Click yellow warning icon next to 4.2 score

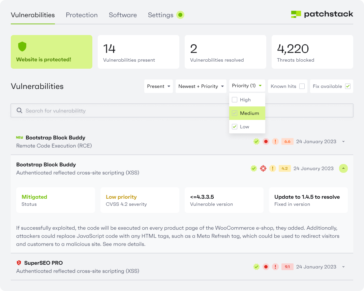click(273, 168)
